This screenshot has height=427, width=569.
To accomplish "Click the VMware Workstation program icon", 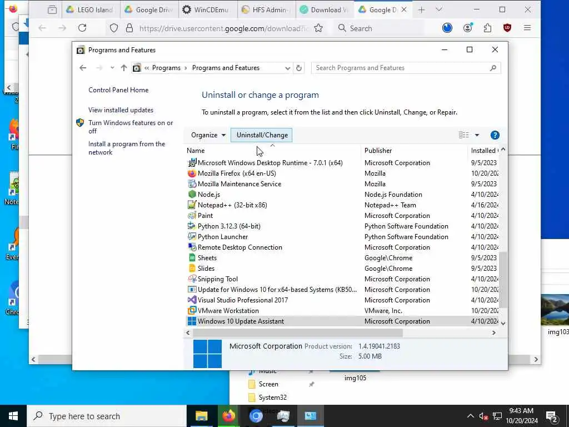I will 192,310.
